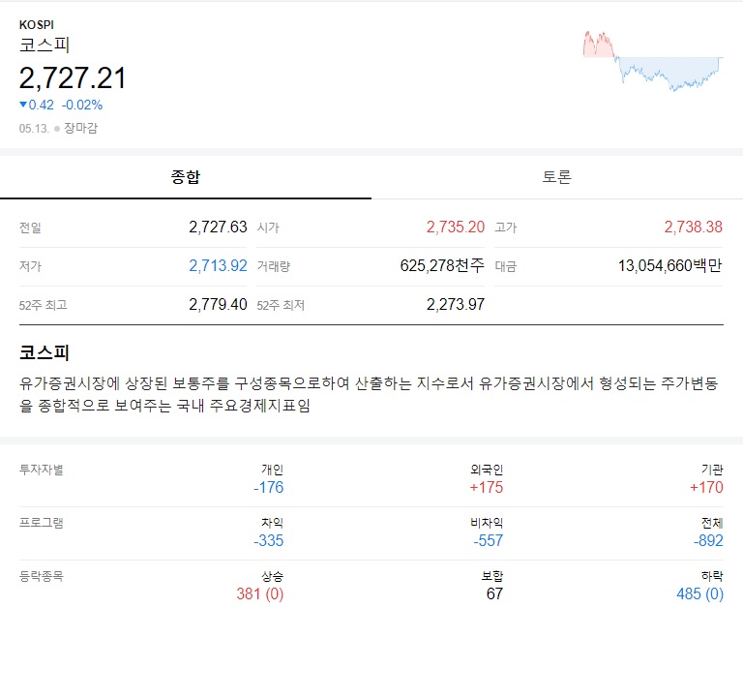Select 52주 최저 value 2,273.97

coord(456,304)
